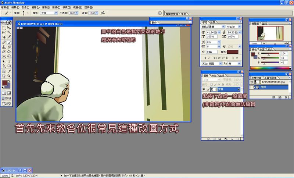Hide the 背景 layer eye icon
The width and height of the screenshot is (294, 178).
pyautogui.click(x=204, y=89)
